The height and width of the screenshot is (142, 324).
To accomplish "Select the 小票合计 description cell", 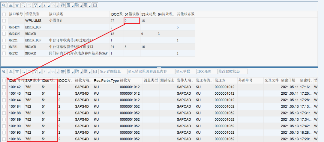I will (x=79, y=21).
